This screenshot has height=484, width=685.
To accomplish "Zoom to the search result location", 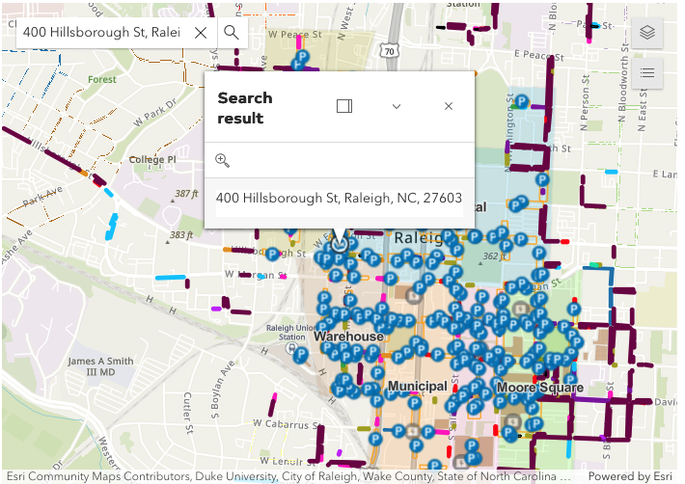I will click(x=222, y=161).
